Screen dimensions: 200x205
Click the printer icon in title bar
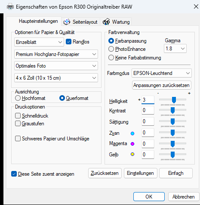pyautogui.click(x=10, y=7)
